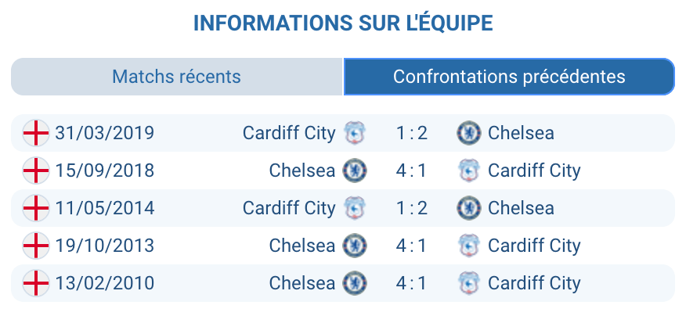Click England flag for 31/03/2019 match
This screenshot has width=686, height=316.
tap(36, 133)
